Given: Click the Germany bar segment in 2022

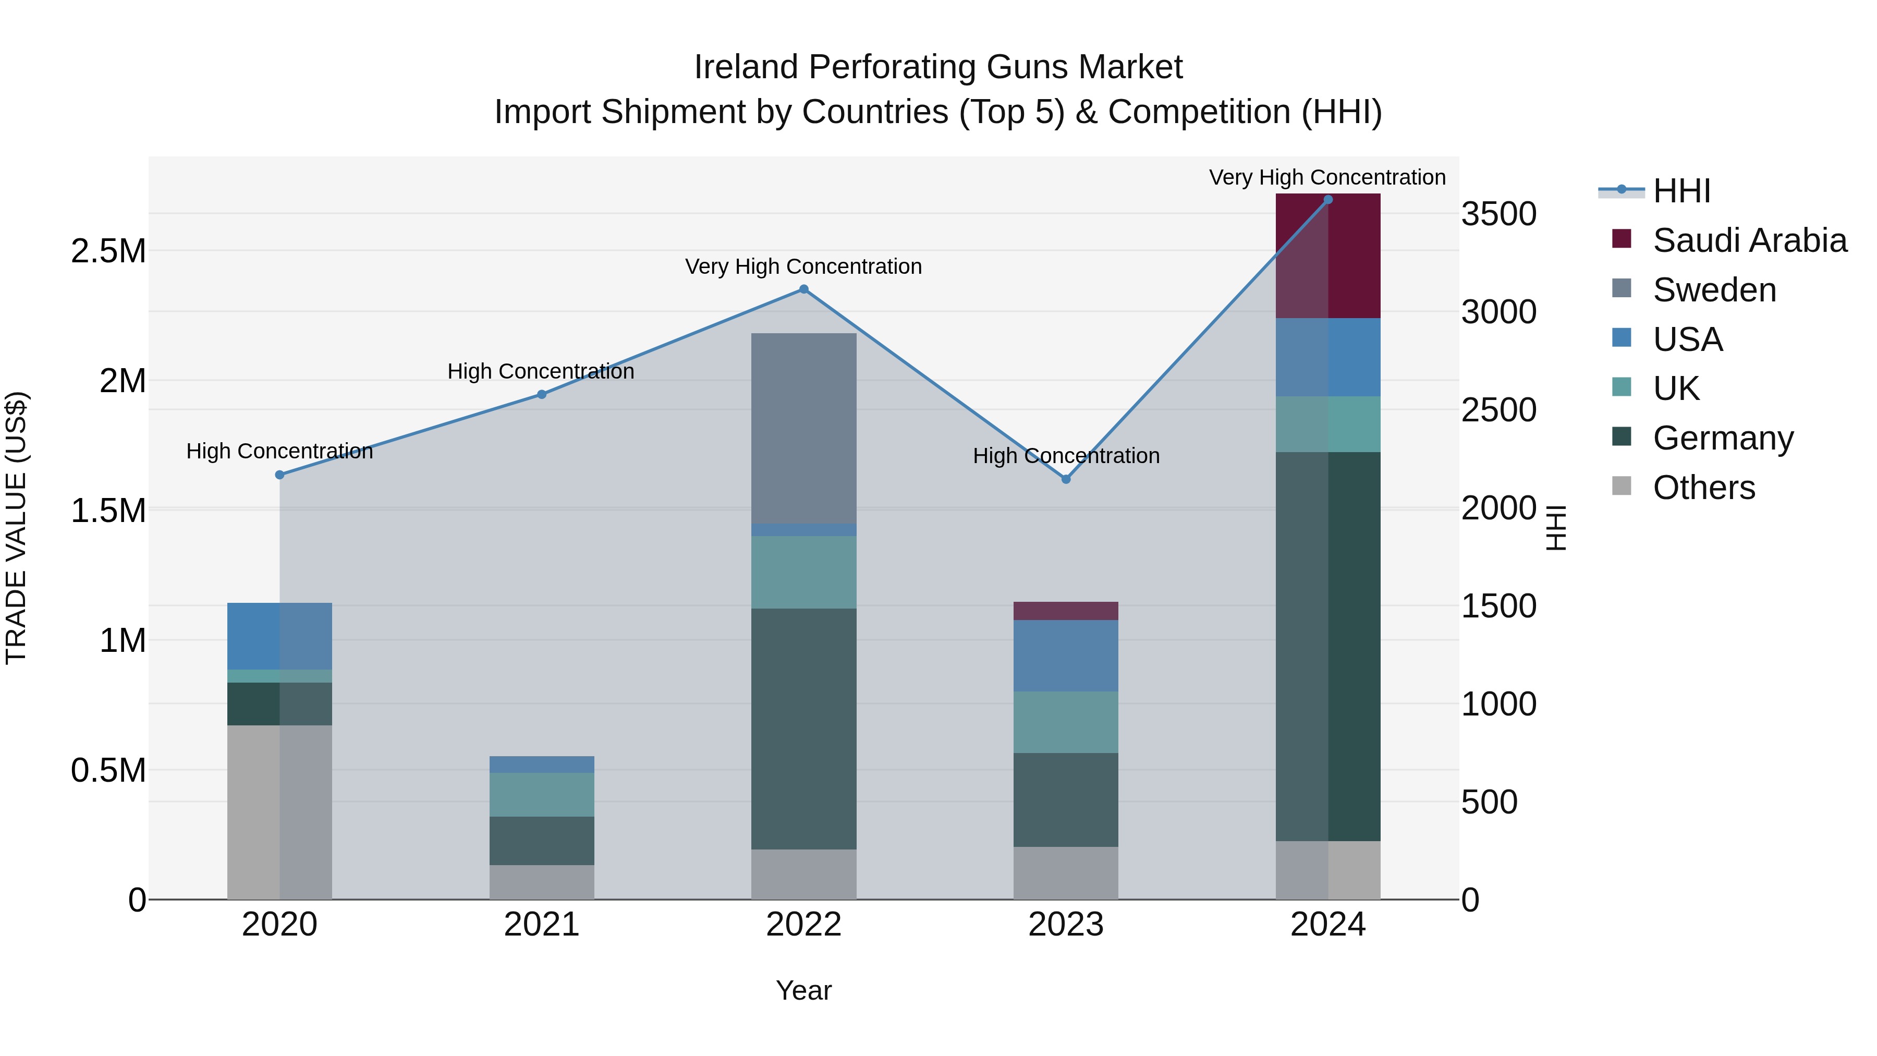Looking at the screenshot, I should tap(803, 729).
